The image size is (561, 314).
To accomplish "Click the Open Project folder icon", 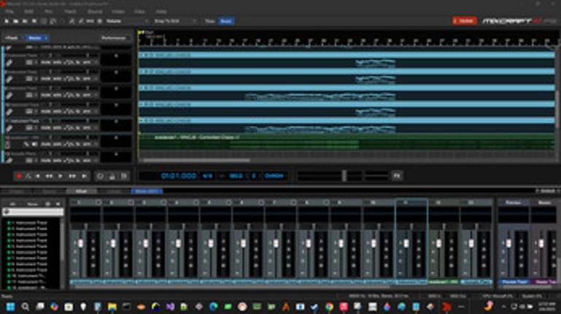I will [16, 22].
